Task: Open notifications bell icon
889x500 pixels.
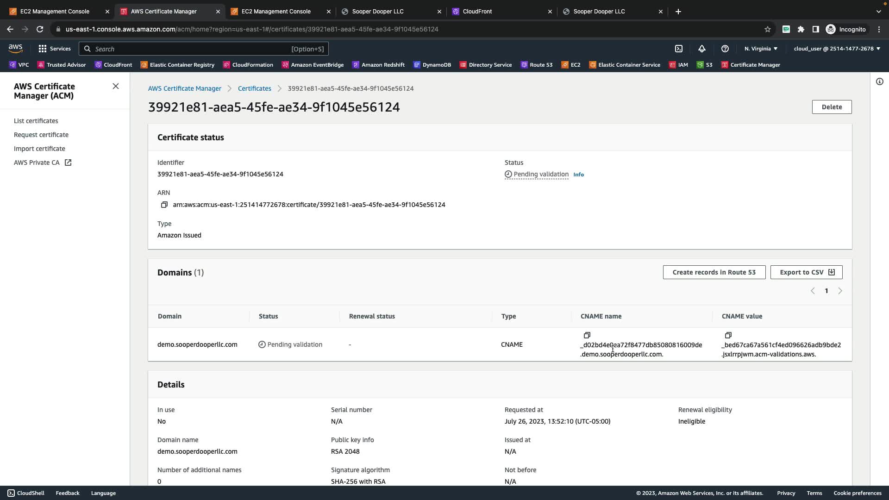Action: pyautogui.click(x=702, y=49)
